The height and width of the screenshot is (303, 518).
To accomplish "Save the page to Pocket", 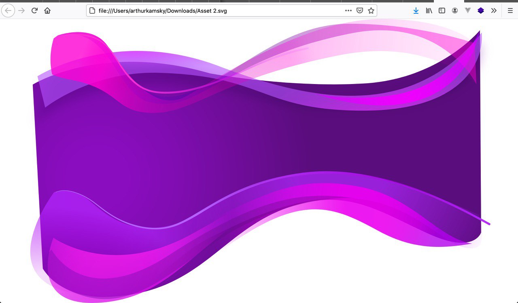I will (360, 11).
